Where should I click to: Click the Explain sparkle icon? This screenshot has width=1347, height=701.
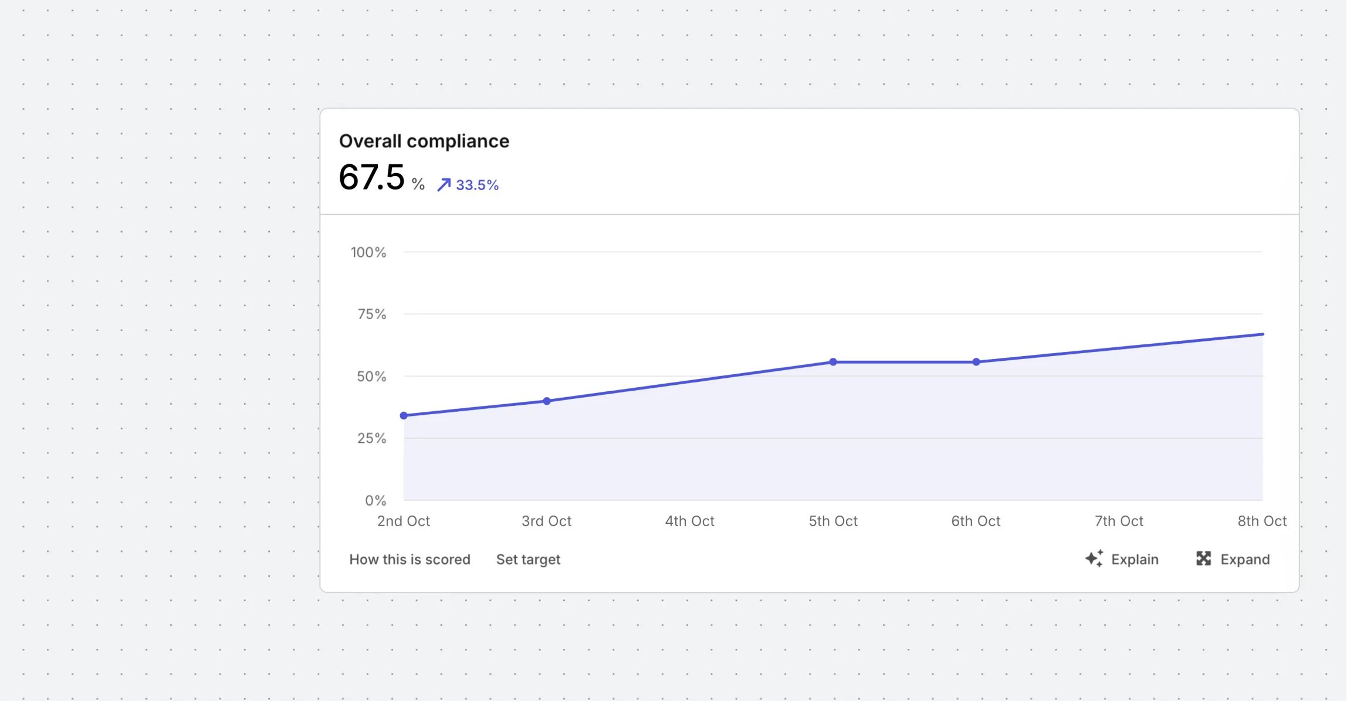[1094, 558]
